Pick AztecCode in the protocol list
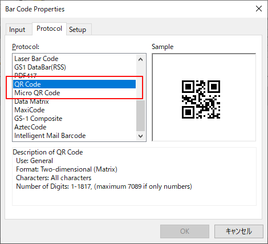268x244 pixels. 75,127
